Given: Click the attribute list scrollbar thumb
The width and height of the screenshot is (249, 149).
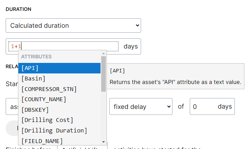Looking at the screenshot, I should click(103, 73).
